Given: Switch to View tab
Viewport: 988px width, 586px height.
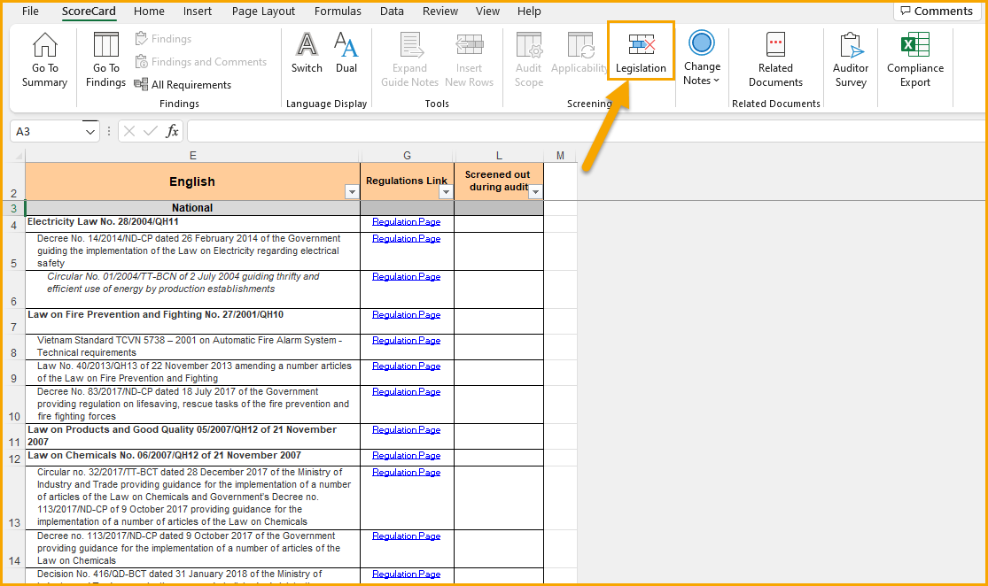Looking at the screenshot, I should coord(487,11).
